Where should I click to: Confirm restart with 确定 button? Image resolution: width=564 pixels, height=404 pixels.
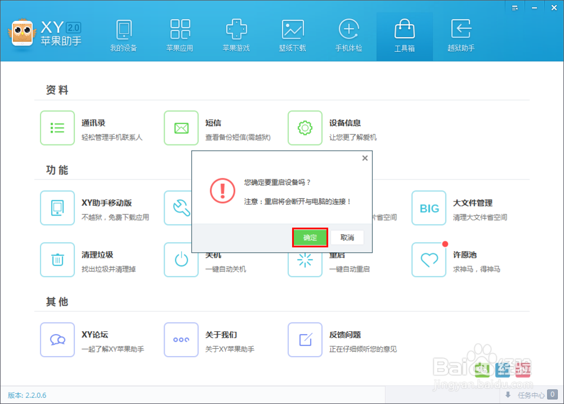(x=310, y=238)
